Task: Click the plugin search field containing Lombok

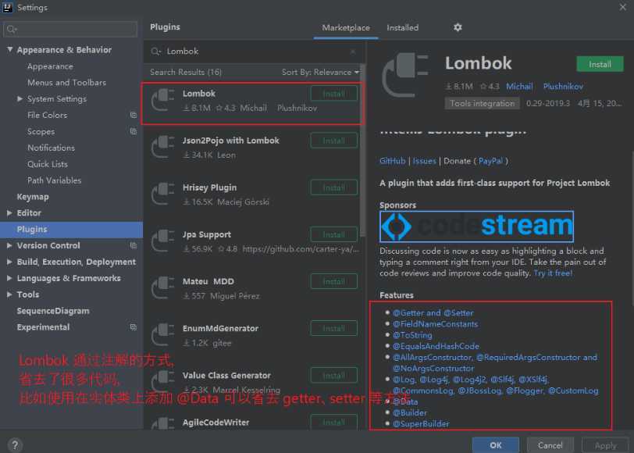Action: pyautogui.click(x=255, y=52)
